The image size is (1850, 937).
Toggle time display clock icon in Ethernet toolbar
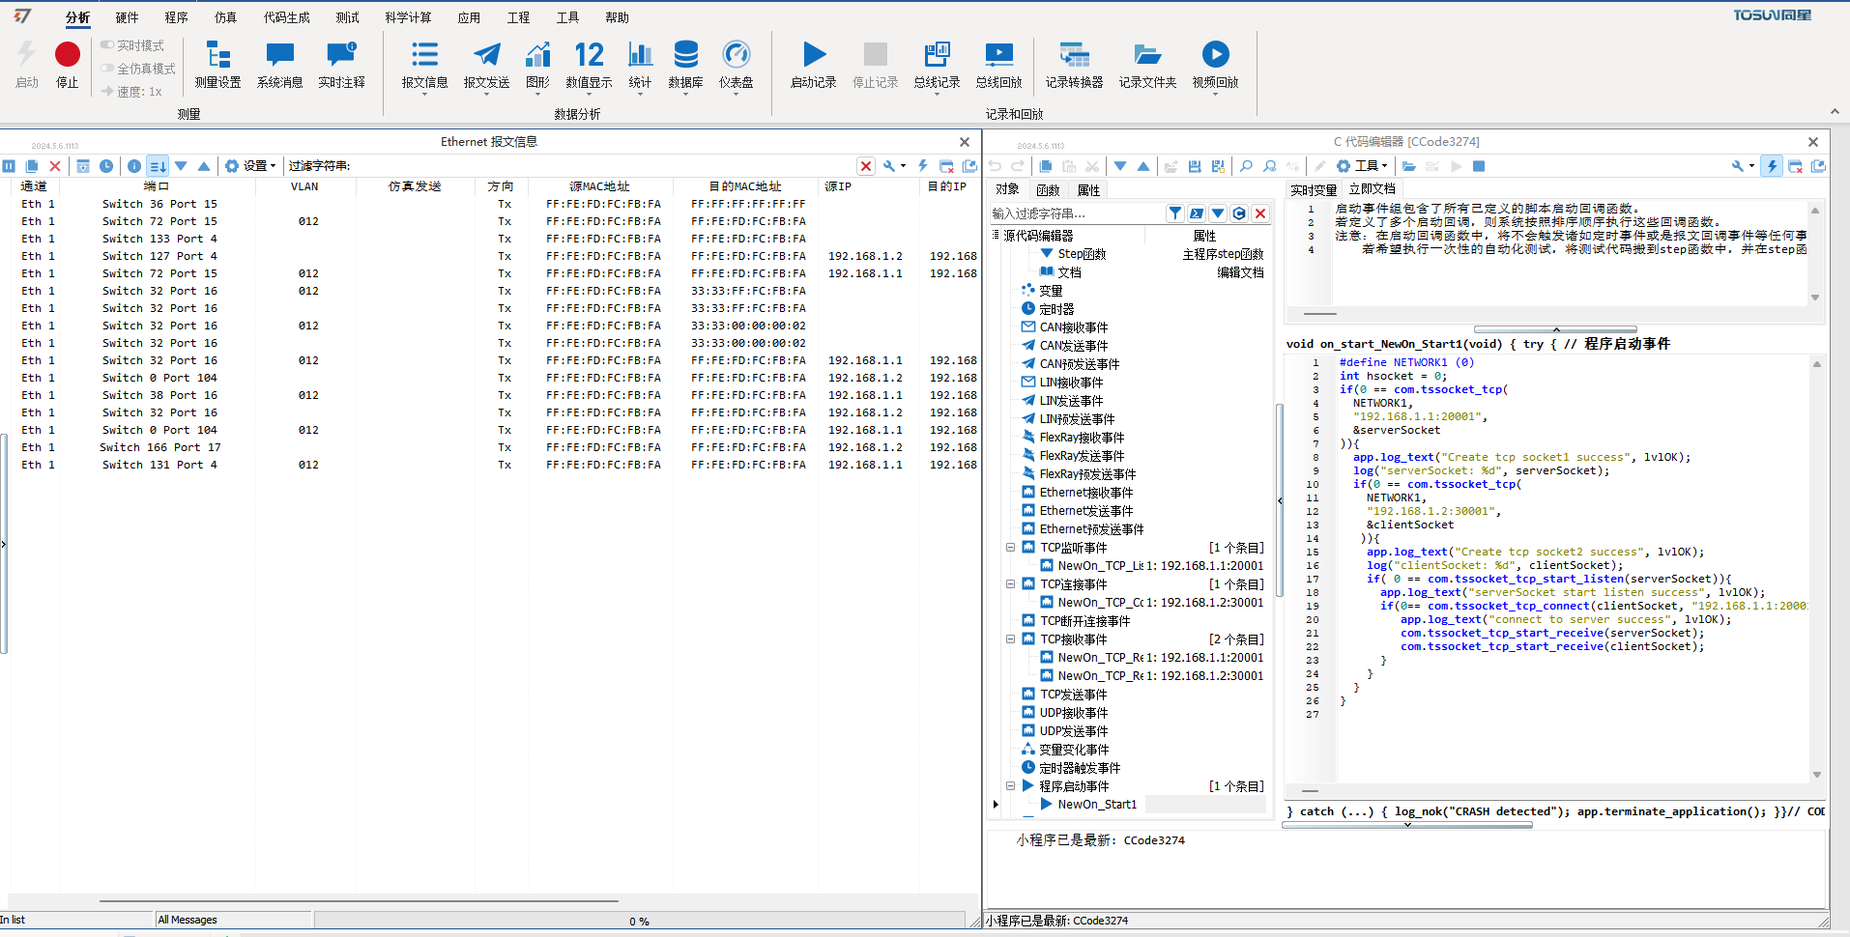(x=106, y=166)
